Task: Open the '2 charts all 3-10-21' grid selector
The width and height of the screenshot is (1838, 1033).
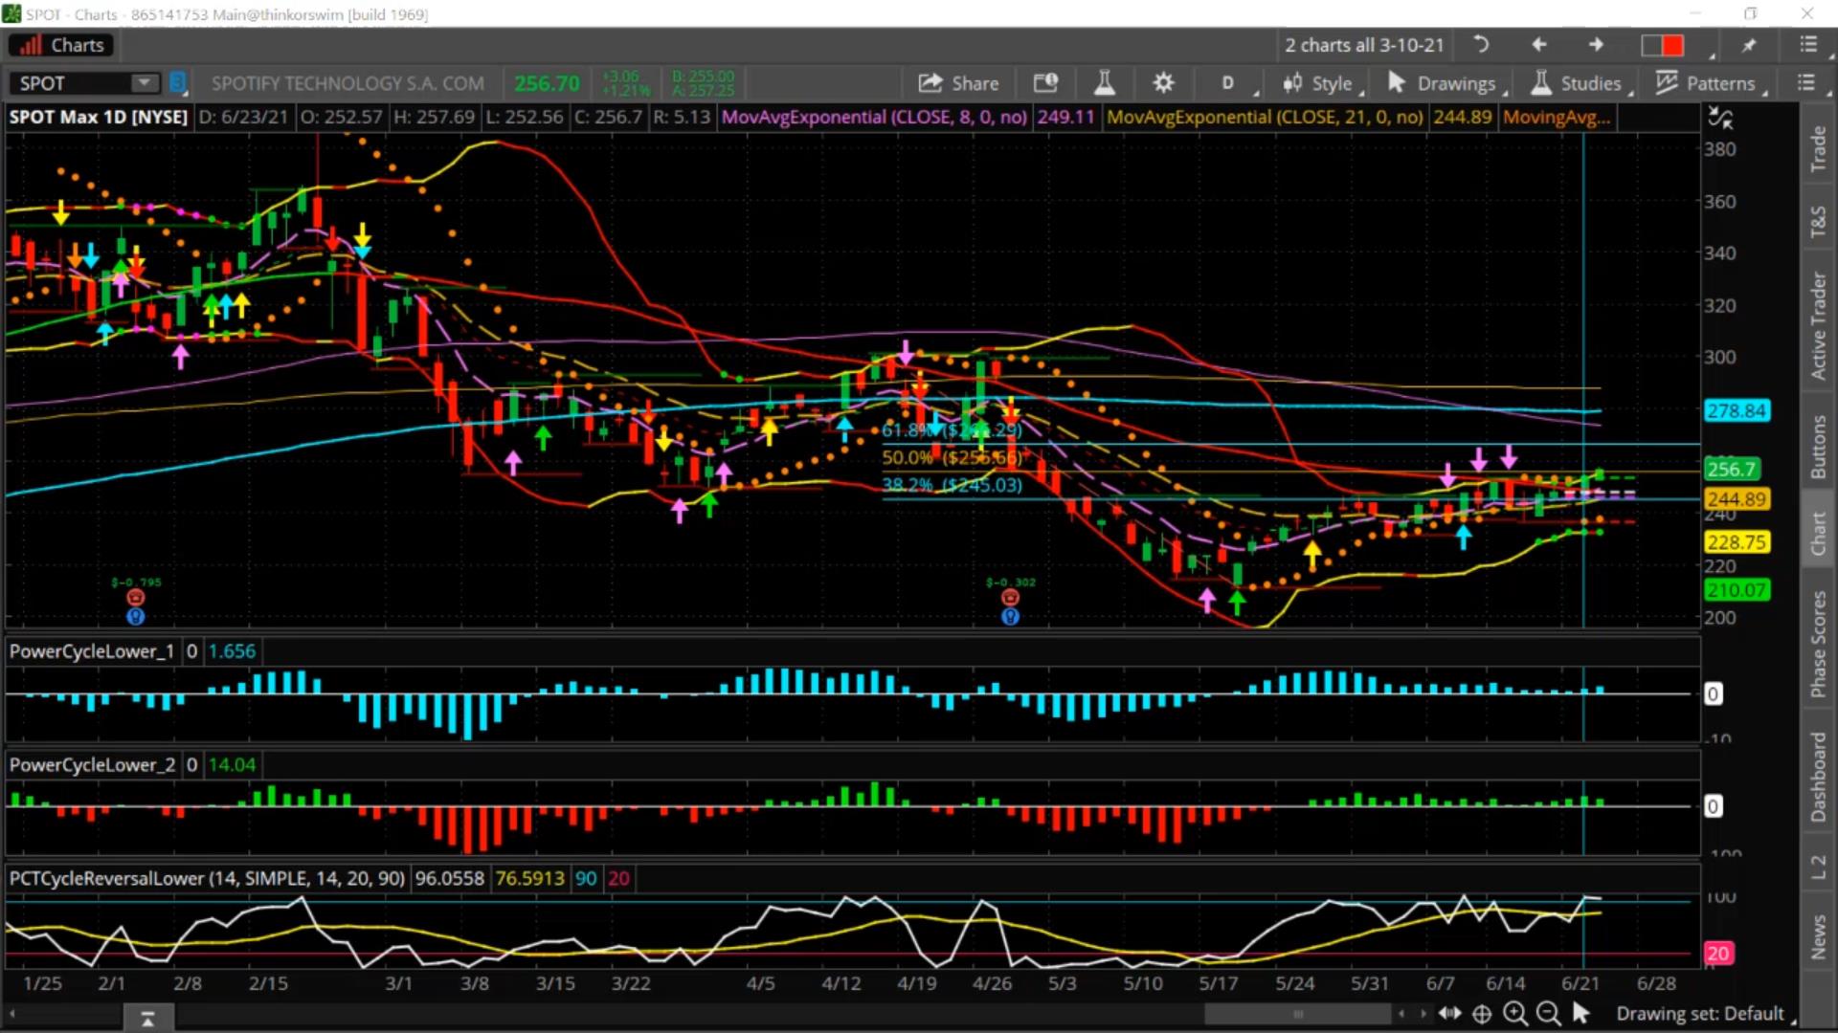Action: 1364,45
